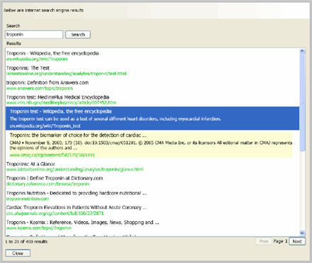Viewport: 312px width, 263px height.
Task: Select 'Troponin Nutrition - Dedicated to providing' result
Action: tap(77, 193)
